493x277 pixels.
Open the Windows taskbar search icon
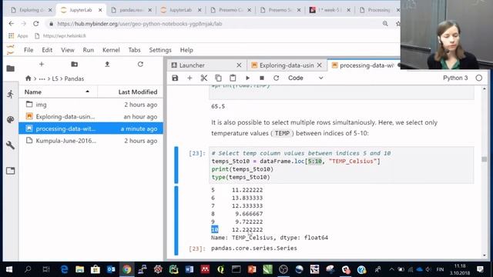(x=28, y=269)
